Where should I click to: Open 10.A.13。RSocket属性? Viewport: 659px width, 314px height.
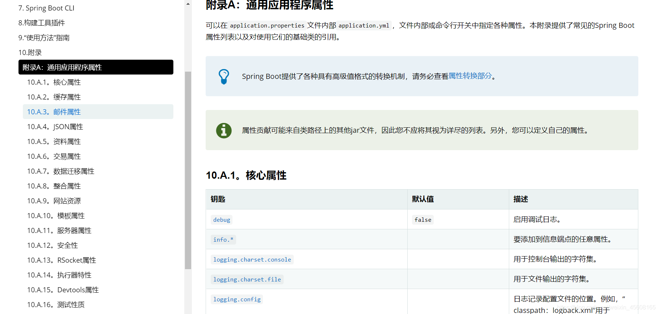[62, 260]
